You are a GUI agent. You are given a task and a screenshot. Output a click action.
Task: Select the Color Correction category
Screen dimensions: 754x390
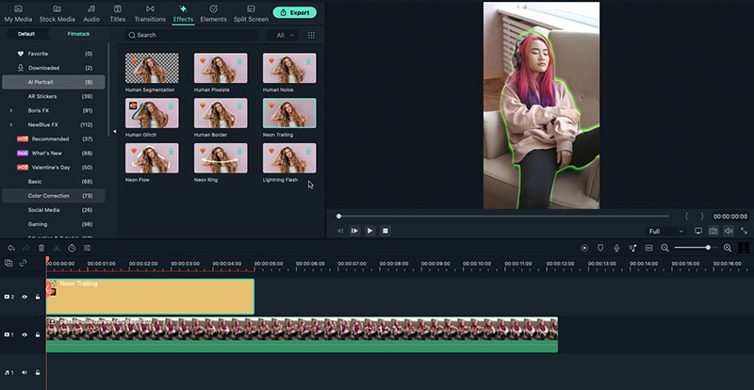click(x=54, y=196)
